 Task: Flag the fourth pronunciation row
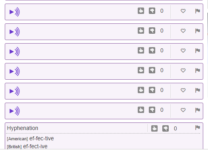pyautogui.click(x=198, y=70)
